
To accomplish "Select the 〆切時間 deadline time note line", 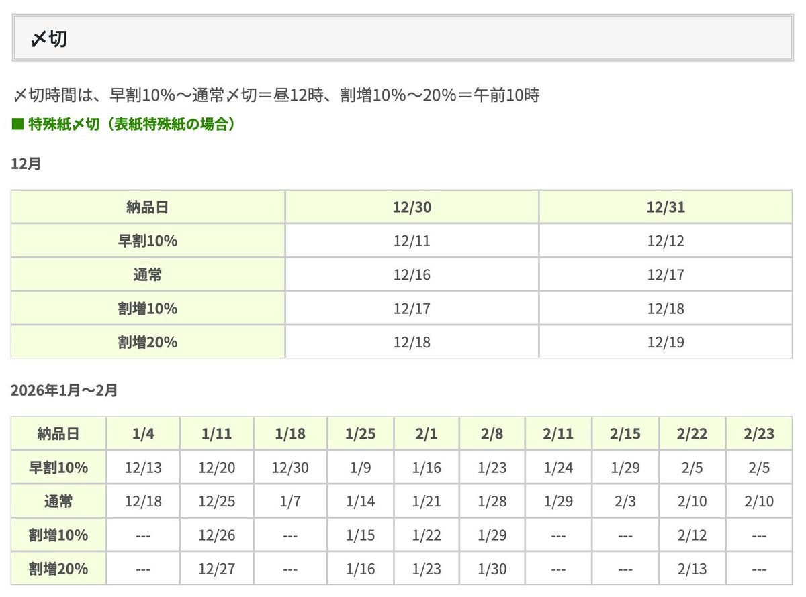I will click(x=275, y=95).
